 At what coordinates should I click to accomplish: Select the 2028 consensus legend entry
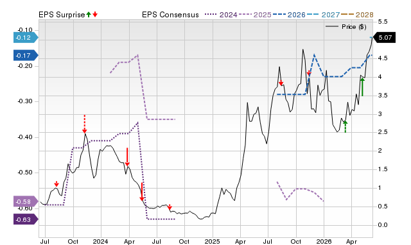coord(357,15)
